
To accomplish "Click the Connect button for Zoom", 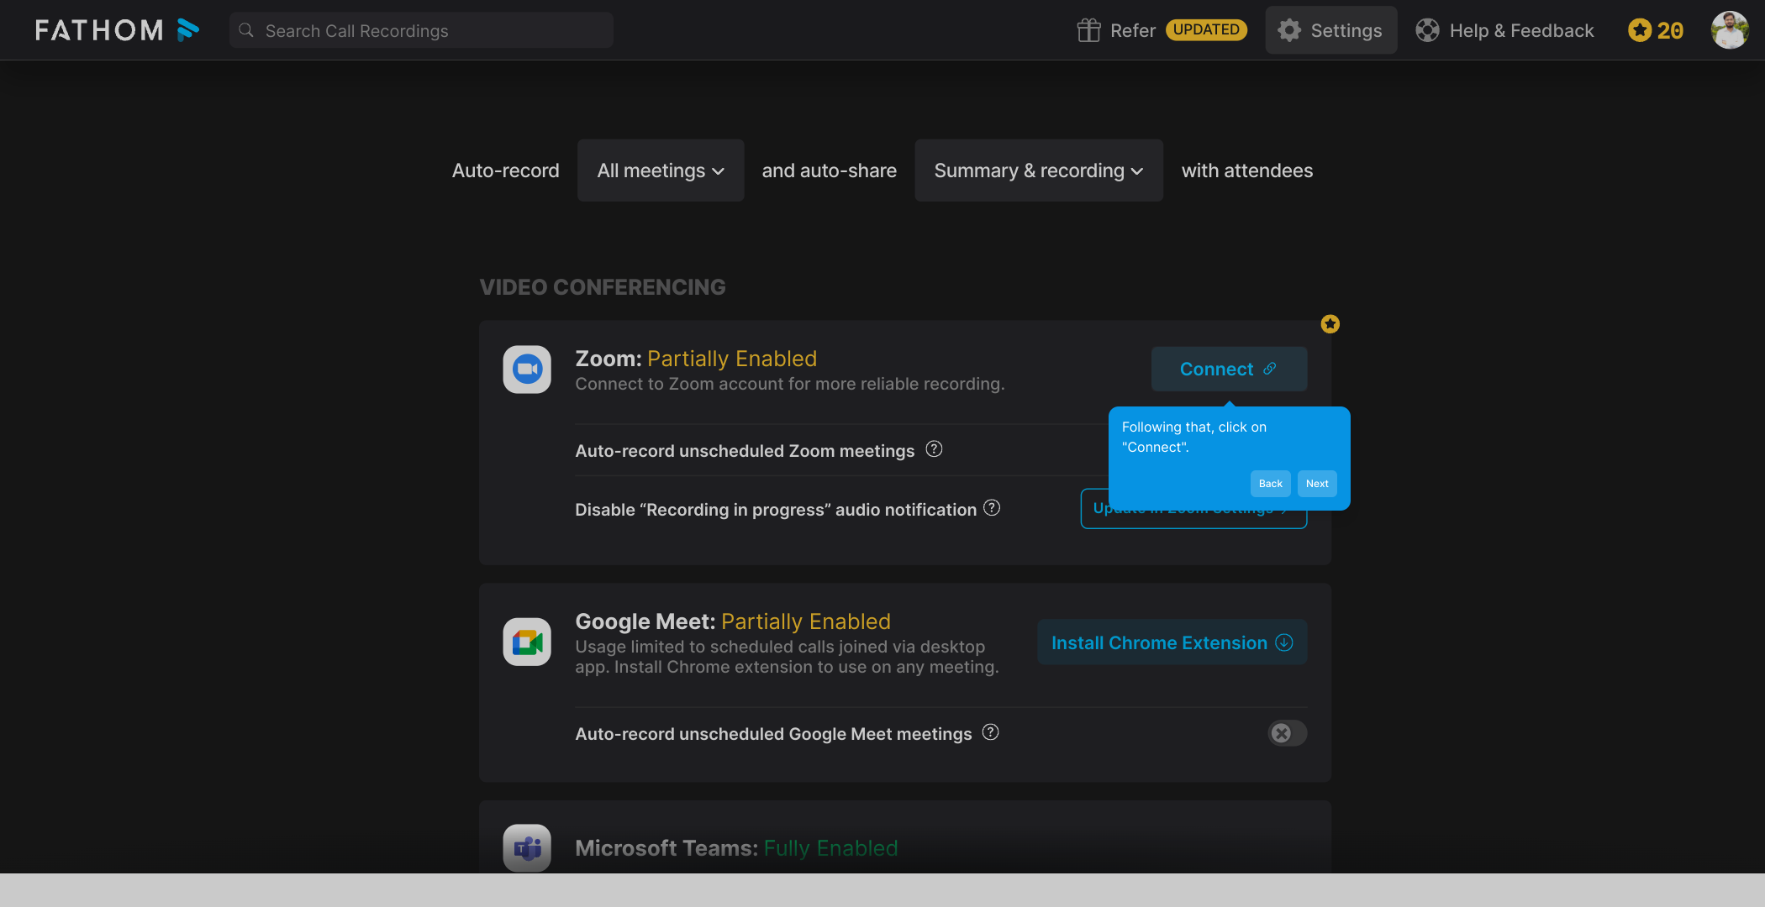I will point(1229,369).
